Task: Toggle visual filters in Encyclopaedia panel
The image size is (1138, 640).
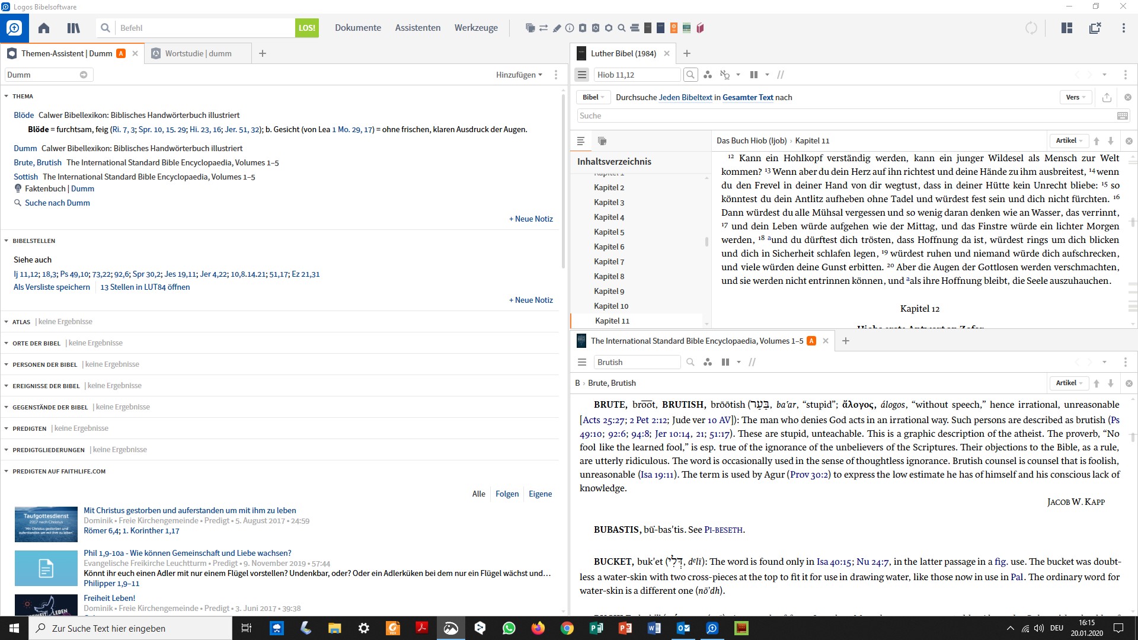Action: click(x=708, y=362)
